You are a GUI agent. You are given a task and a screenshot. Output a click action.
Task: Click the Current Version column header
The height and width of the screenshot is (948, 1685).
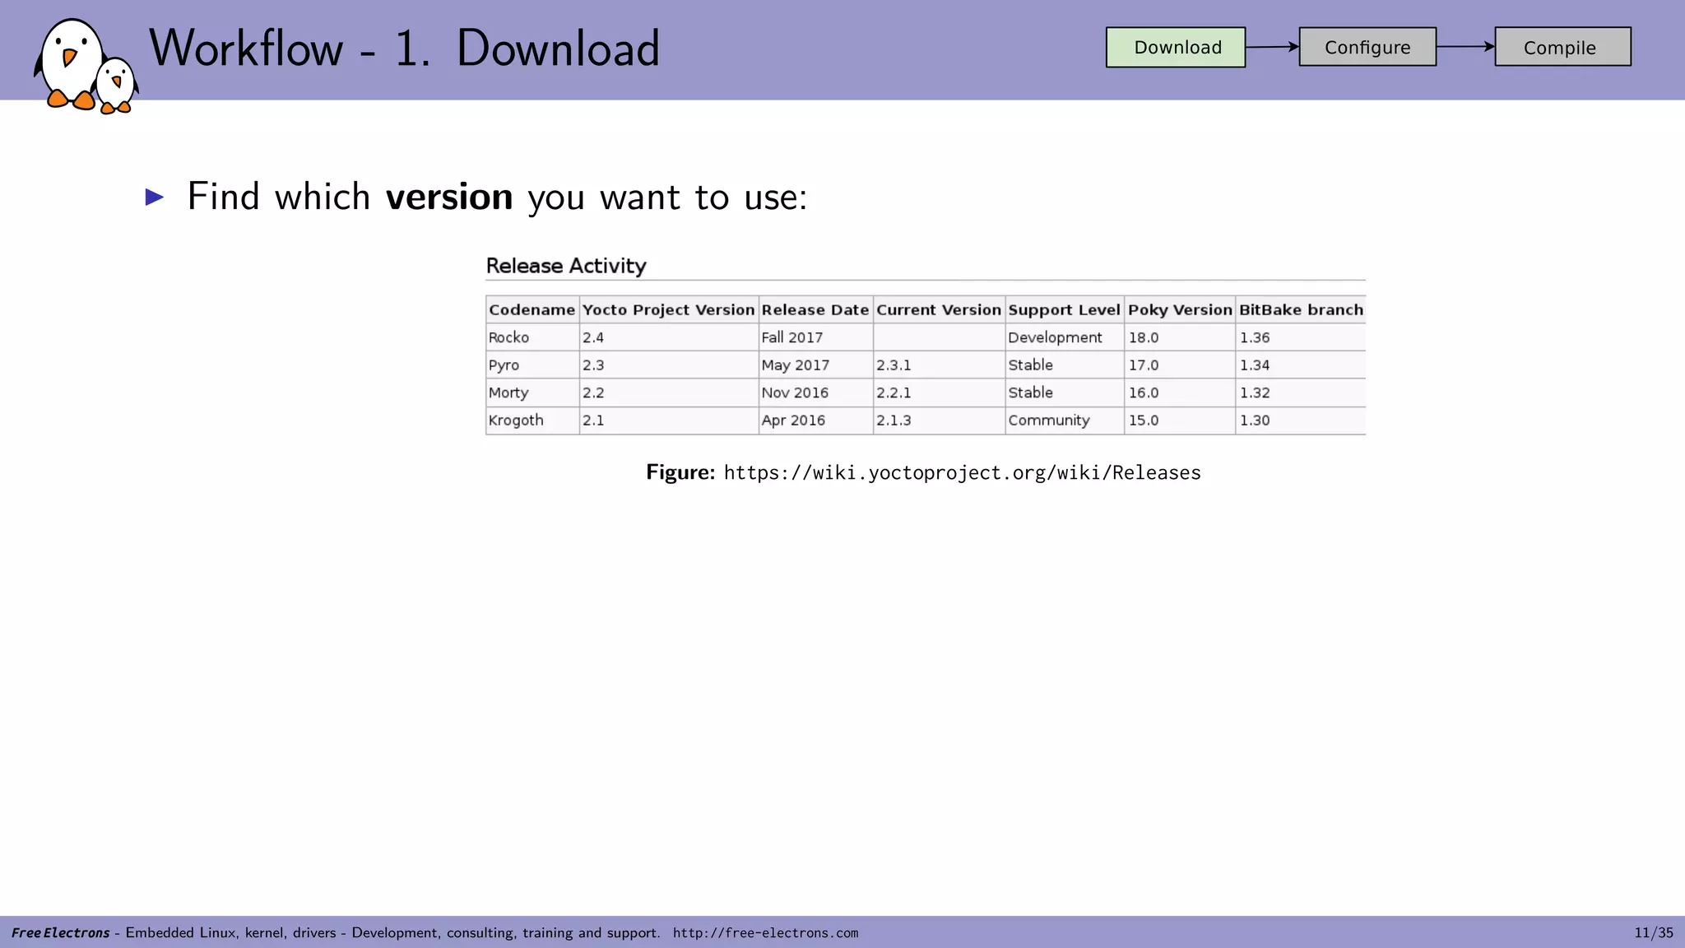click(x=939, y=309)
